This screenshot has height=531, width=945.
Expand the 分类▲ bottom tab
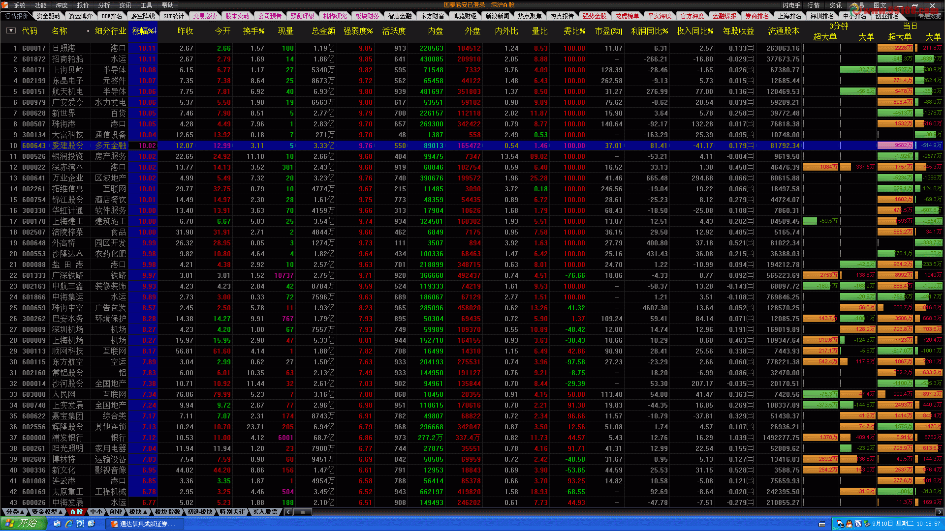15,512
